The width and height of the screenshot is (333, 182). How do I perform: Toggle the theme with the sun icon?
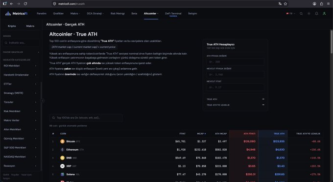309,14
